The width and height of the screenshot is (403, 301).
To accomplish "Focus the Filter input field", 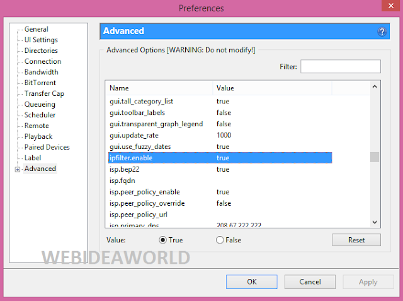I will point(341,66).
